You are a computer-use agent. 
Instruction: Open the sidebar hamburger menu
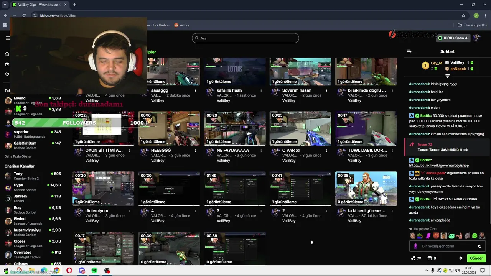tap(8, 38)
